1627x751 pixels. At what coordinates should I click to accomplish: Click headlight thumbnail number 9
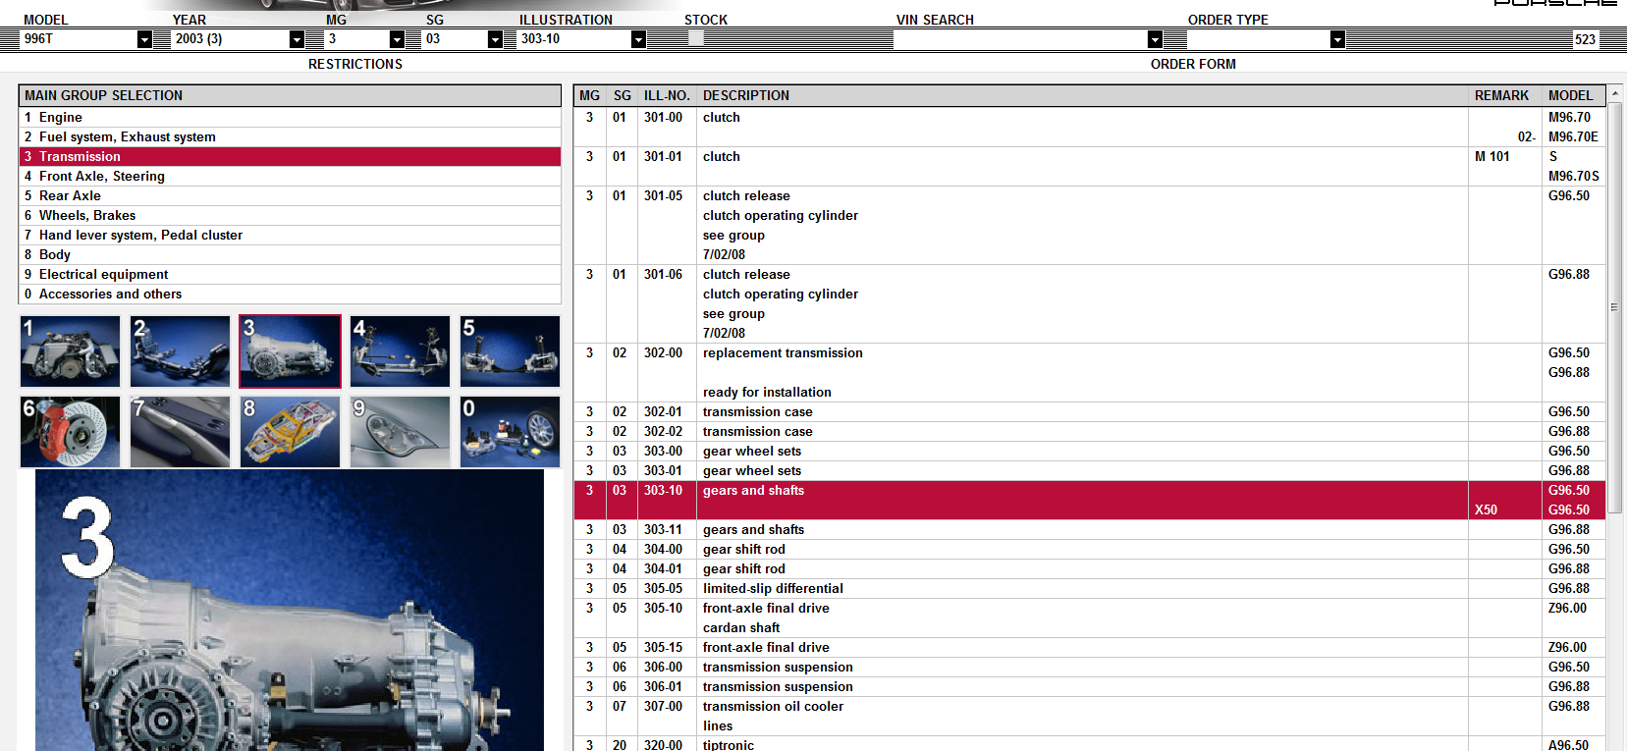[x=400, y=432]
